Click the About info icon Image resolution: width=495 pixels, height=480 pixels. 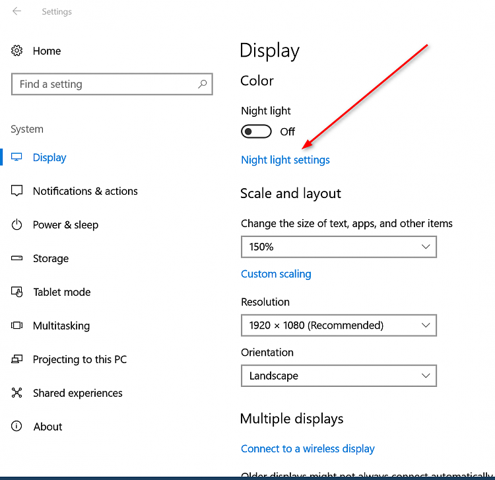[x=16, y=426]
